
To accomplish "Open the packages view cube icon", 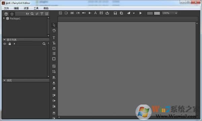I will (6, 14).
